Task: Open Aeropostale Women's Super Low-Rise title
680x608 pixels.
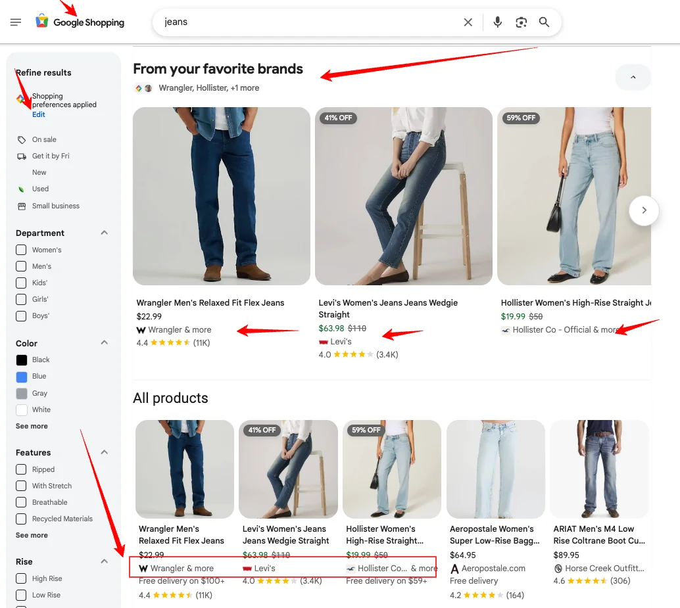Action: click(495, 535)
